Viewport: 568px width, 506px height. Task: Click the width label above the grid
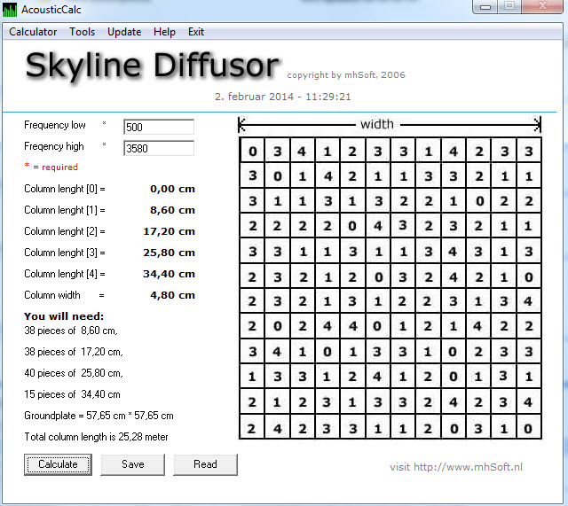[x=376, y=124]
